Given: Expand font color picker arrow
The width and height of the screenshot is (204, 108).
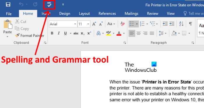Looking at the screenshot, I should pyautogui.click(x=124, y=33).
